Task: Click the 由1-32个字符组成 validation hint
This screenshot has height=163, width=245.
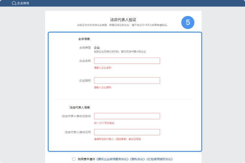Action: click(104, 123)
